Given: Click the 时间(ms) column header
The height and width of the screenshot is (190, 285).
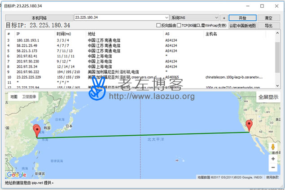Looking at the screenshot, I should (x=70, y=34).
